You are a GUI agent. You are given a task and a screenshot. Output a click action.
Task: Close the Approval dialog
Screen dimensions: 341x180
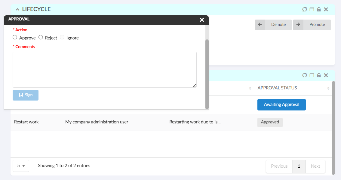click(x=202, y=20)
